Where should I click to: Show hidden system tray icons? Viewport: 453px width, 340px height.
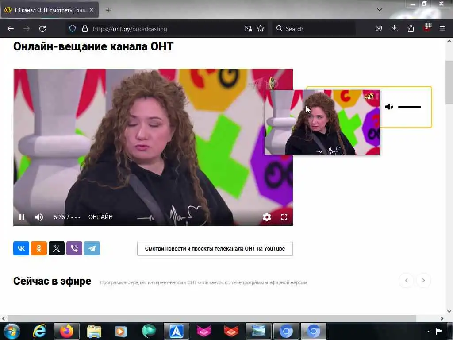click(428, 331)
